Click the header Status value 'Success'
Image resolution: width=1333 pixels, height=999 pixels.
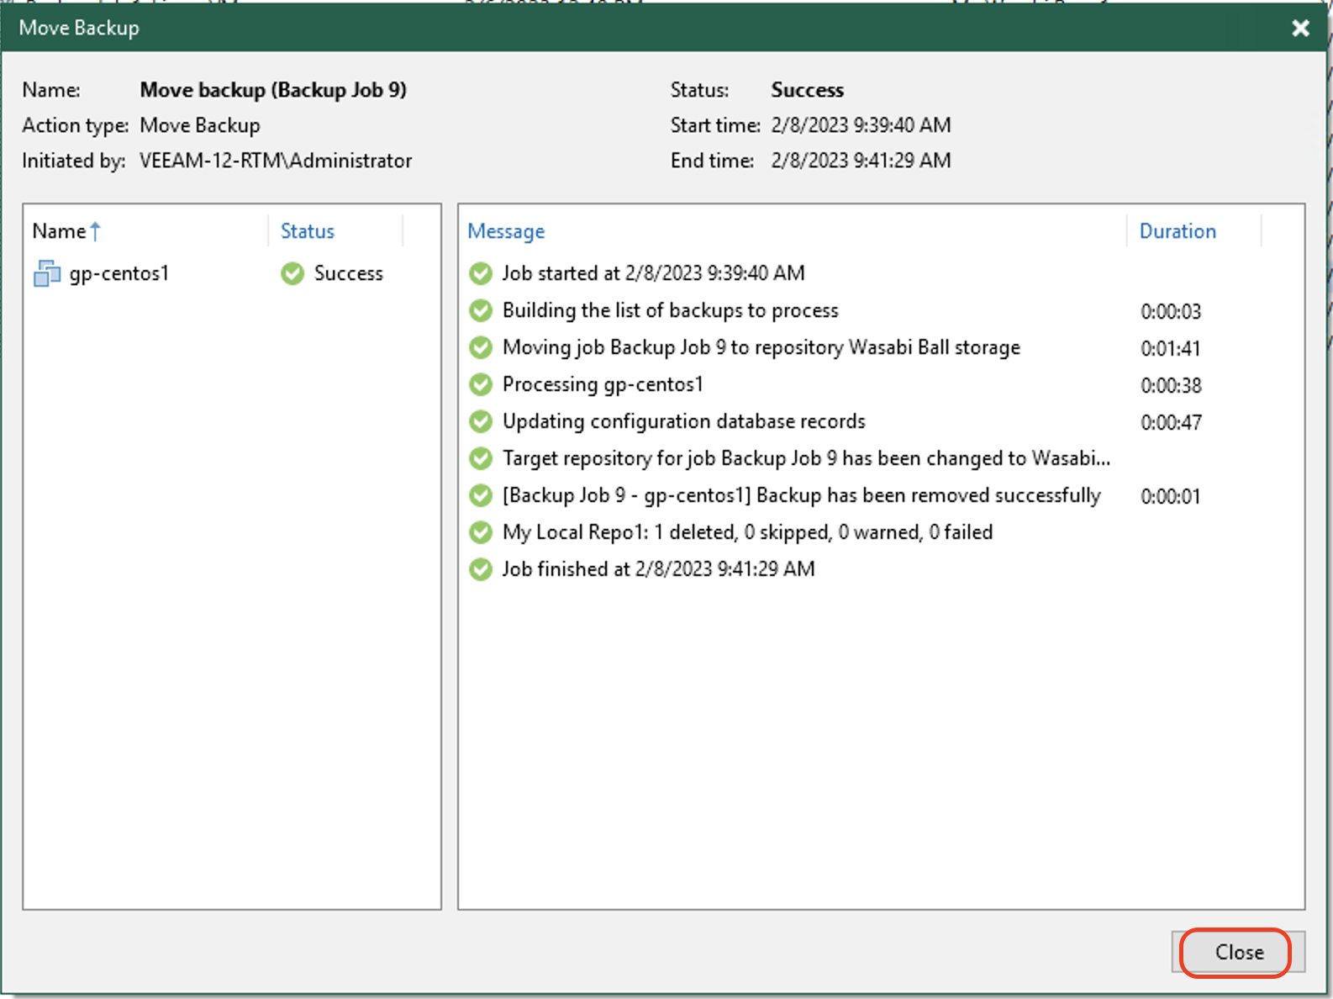[808, 90]
